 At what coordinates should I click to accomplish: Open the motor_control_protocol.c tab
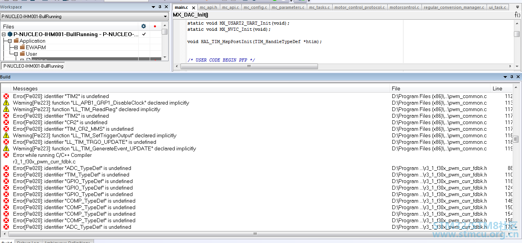360,7
